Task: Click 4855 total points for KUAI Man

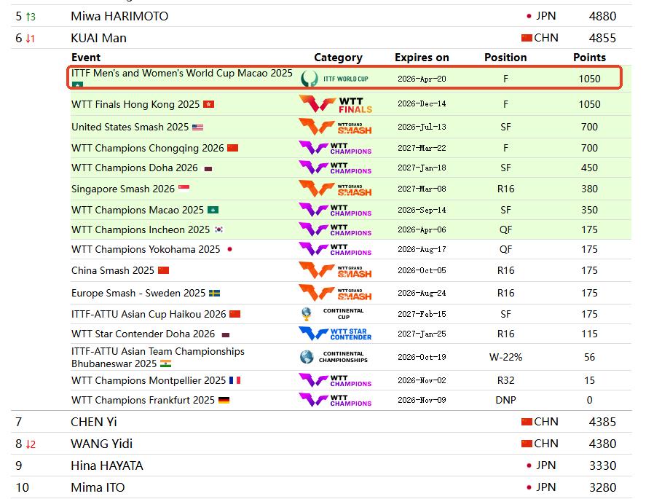Action: pyautogui.click(x=602, y=38)
